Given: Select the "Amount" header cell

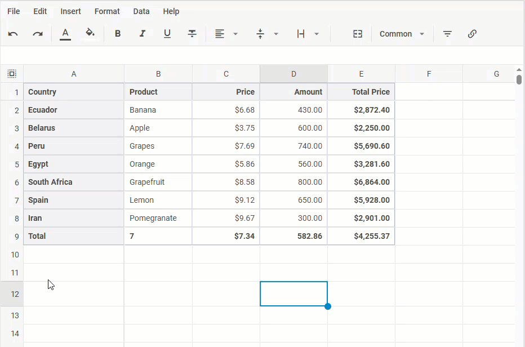Looking at the screenshot, I should point(293,92).
